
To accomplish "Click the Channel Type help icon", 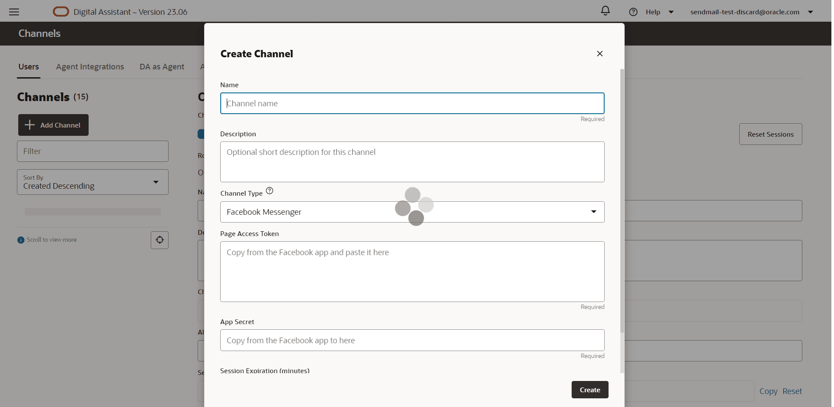I will tap(270, 191).
